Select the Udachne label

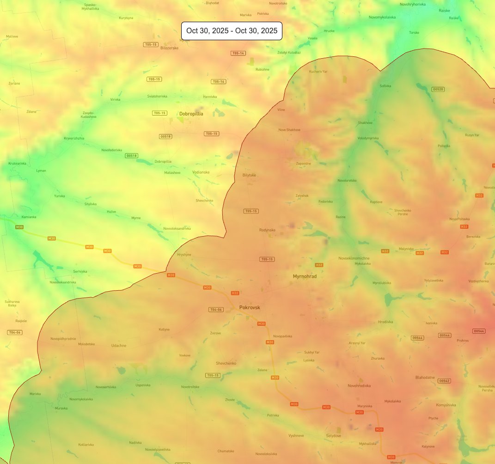pos(119,346)
